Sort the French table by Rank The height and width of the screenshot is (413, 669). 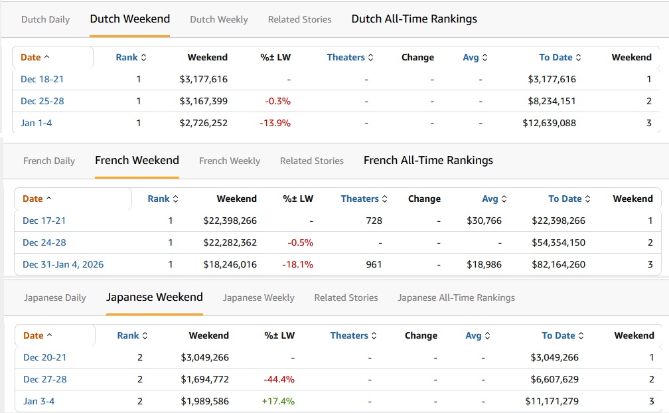(163, 199)
